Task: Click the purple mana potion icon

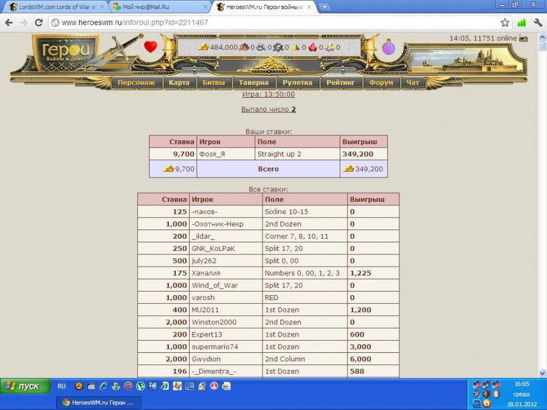Action: coord(388,47)
